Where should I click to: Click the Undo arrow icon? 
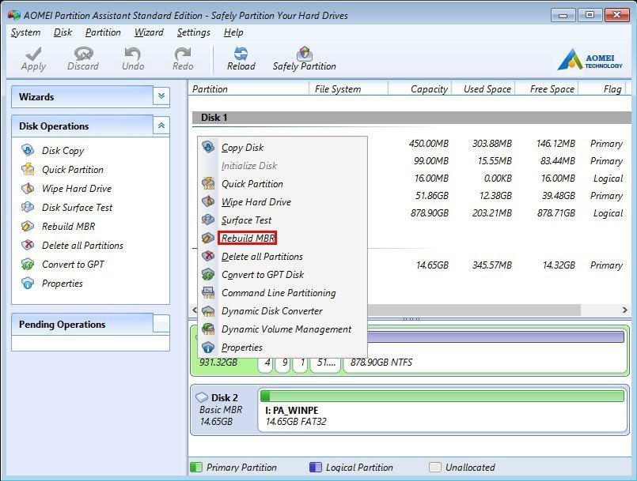[133, 54]
